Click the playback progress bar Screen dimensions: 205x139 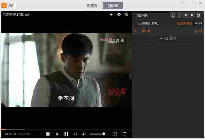(66, 129)
